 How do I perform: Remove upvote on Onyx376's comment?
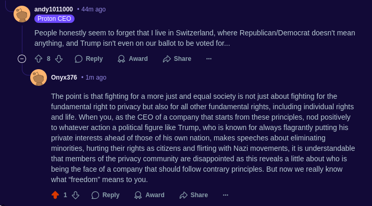click(x=55, y=195)
